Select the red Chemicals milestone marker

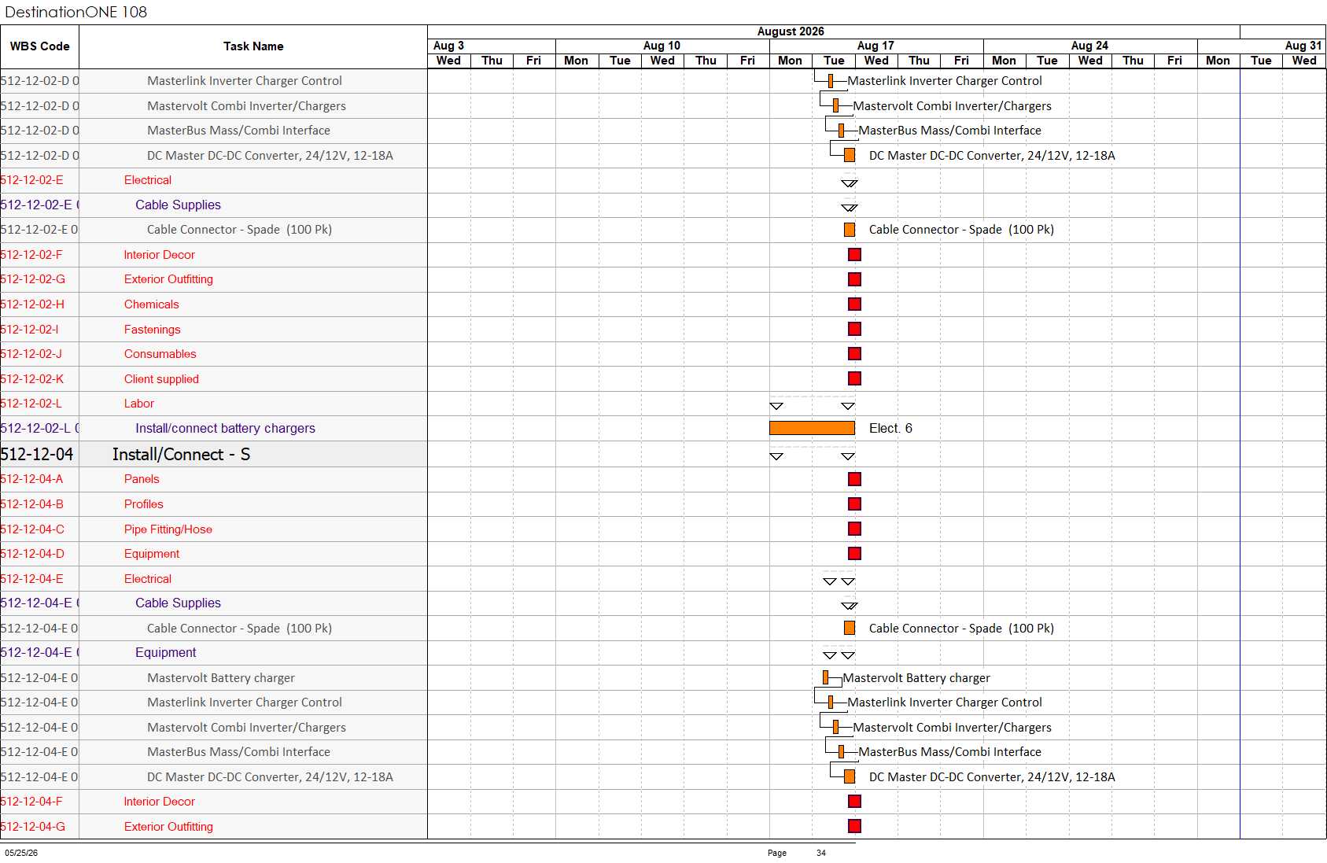point(854,304)
